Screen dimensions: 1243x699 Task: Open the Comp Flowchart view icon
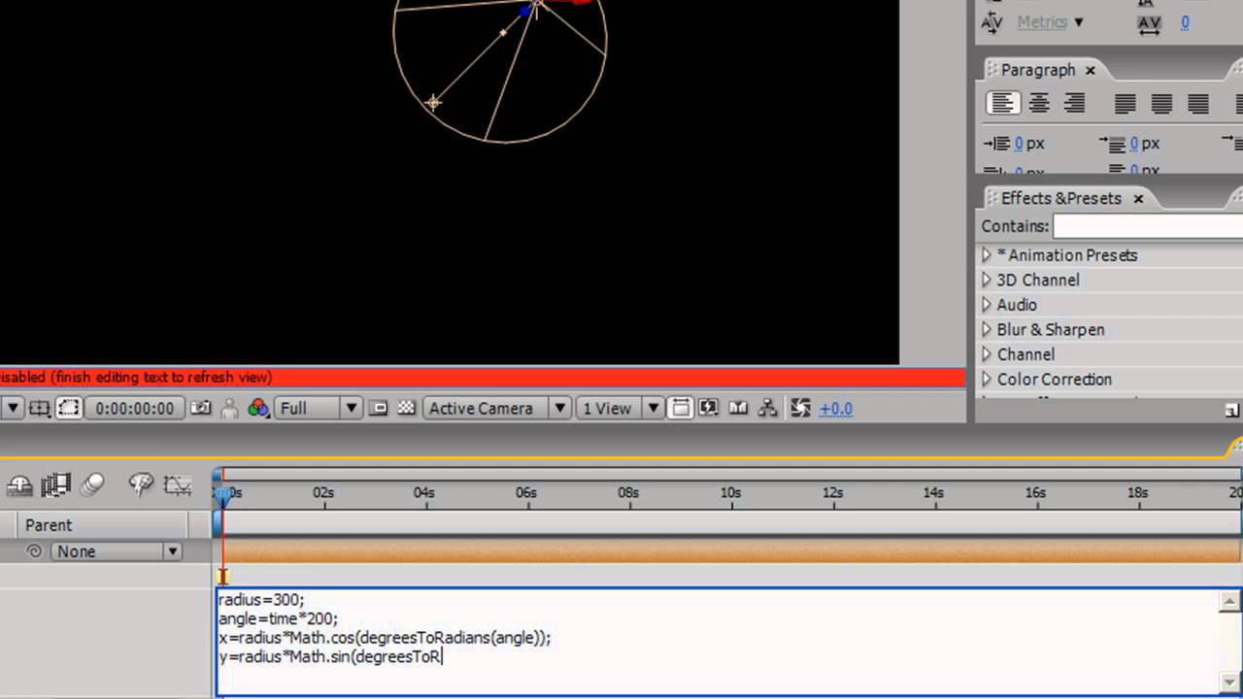[767, 409]
